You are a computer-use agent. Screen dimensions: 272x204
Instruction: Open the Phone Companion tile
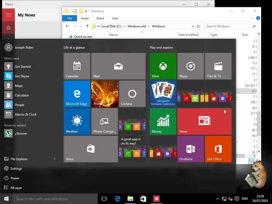[105, 121]
